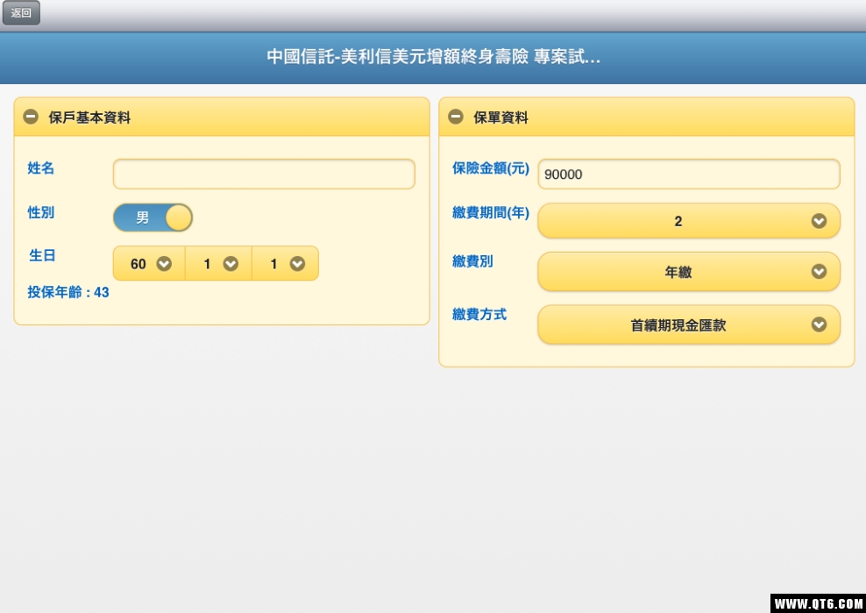Open the 繳費方式 dropdown showing 首續期現金匯款
Viewport: 866px width, 613px height.
tap(689, 324)
